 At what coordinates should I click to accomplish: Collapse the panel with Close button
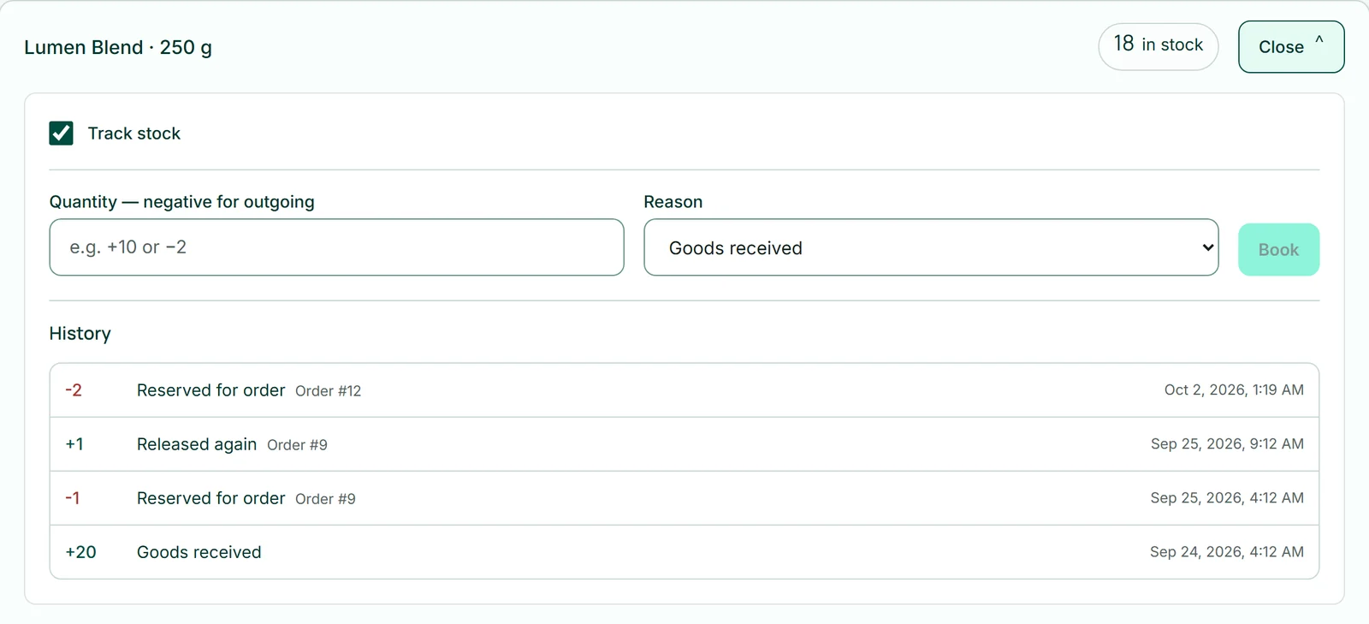click(x=1291, y=47)
